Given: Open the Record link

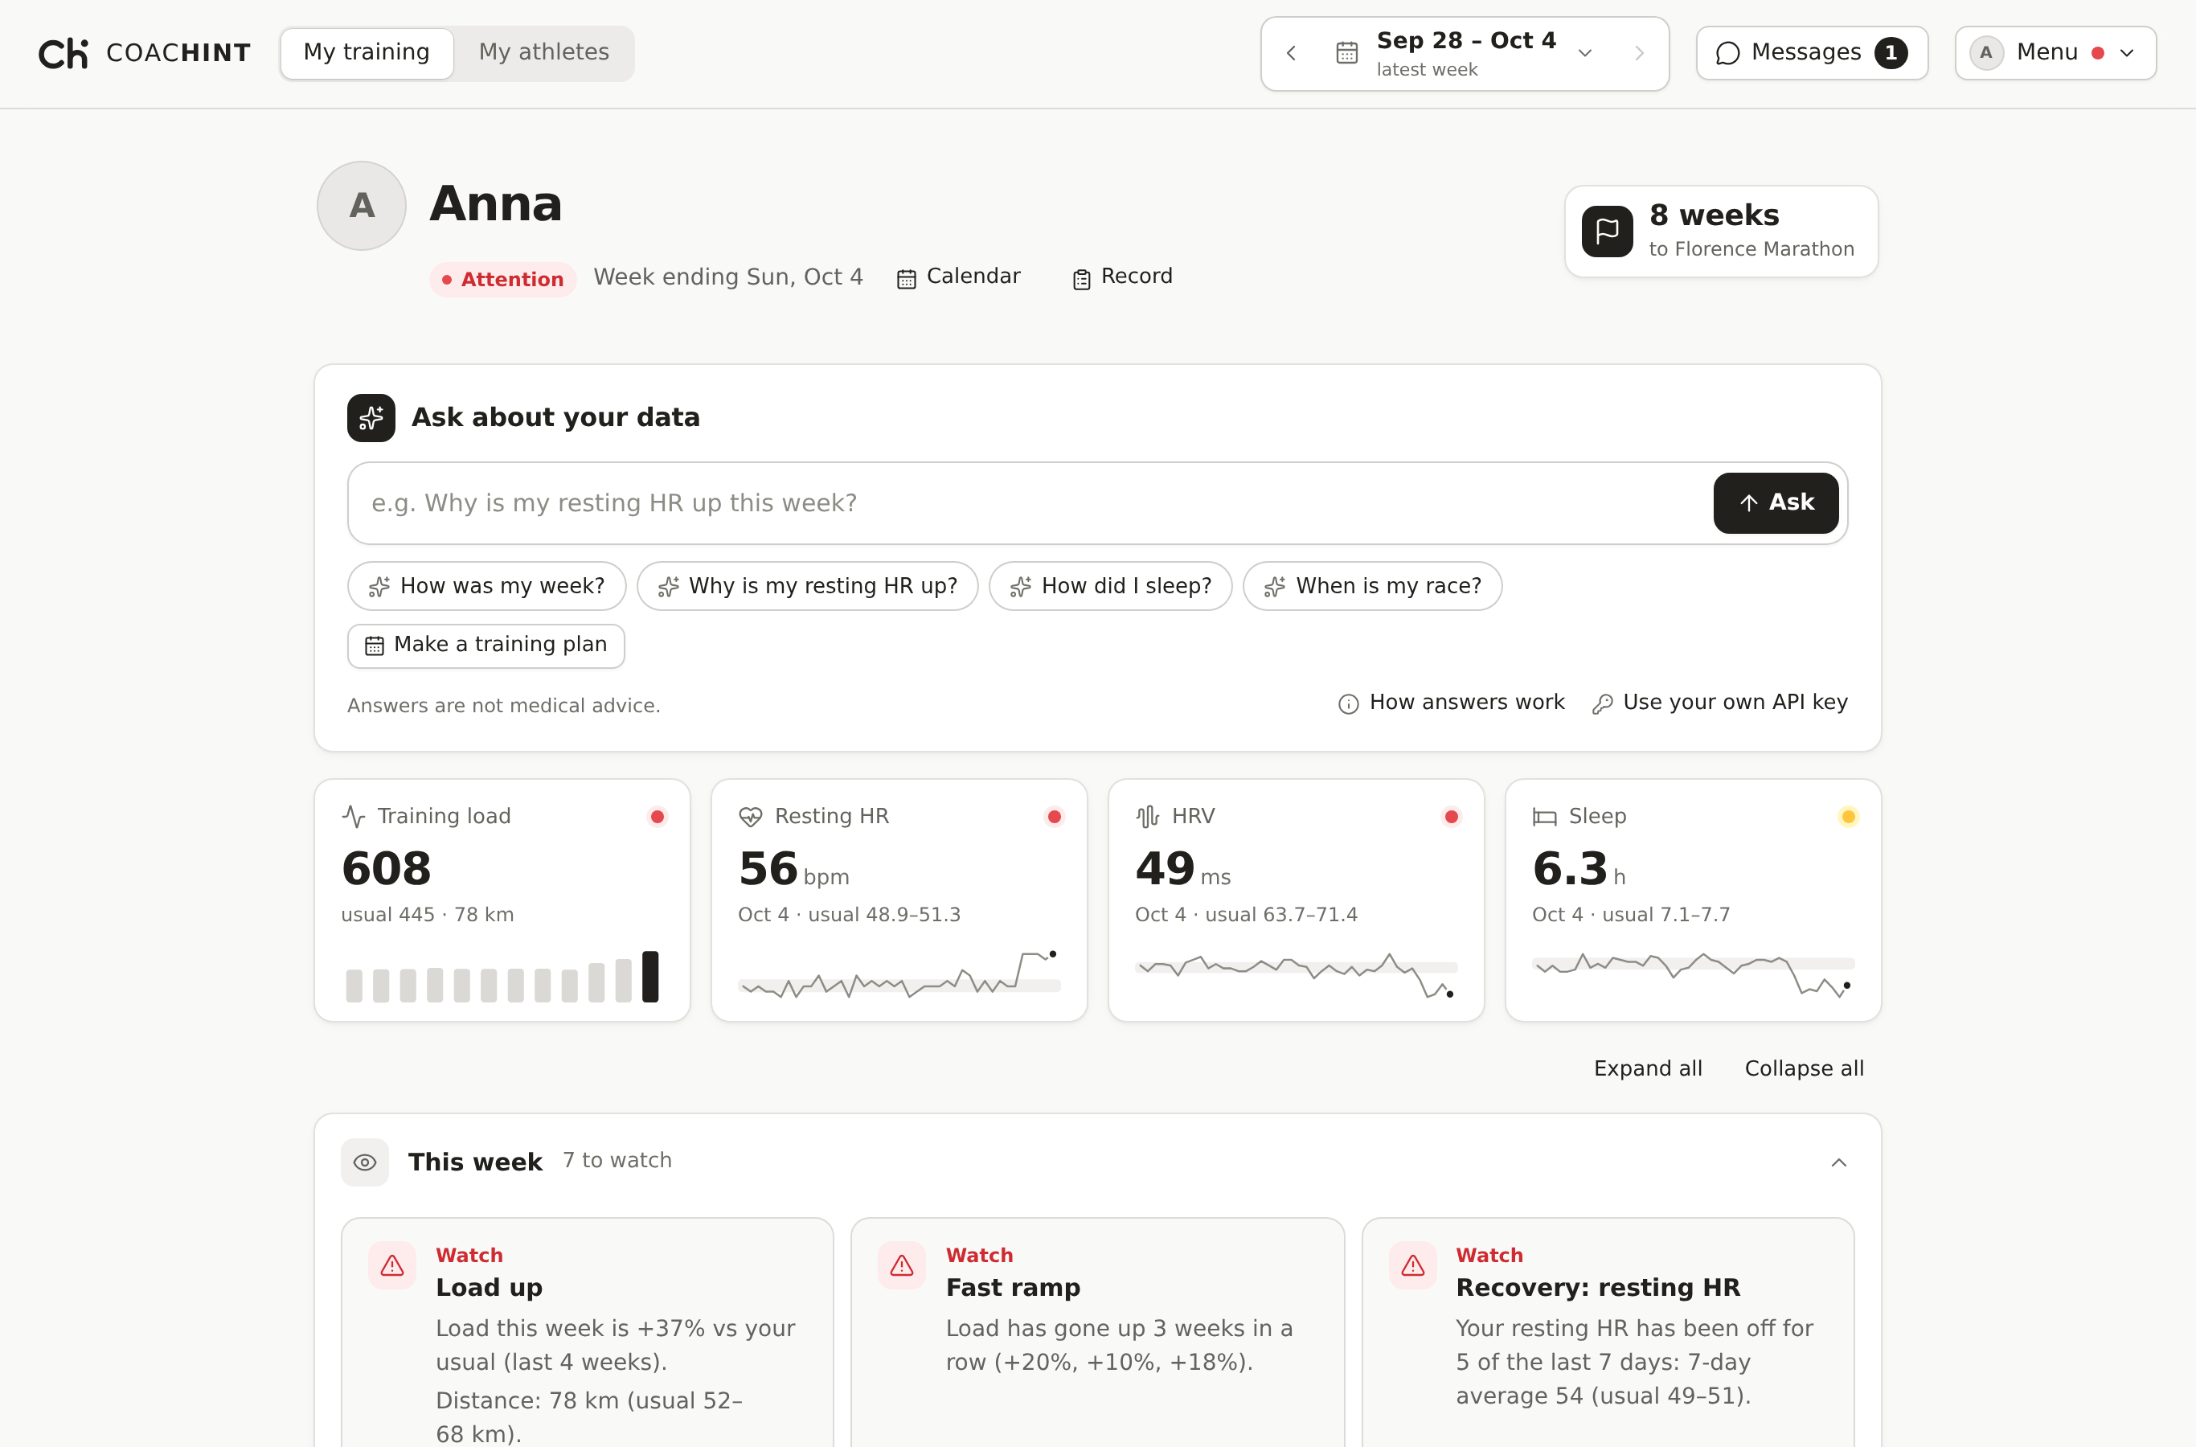Looking at the screenshot, I should [1121, 277].
